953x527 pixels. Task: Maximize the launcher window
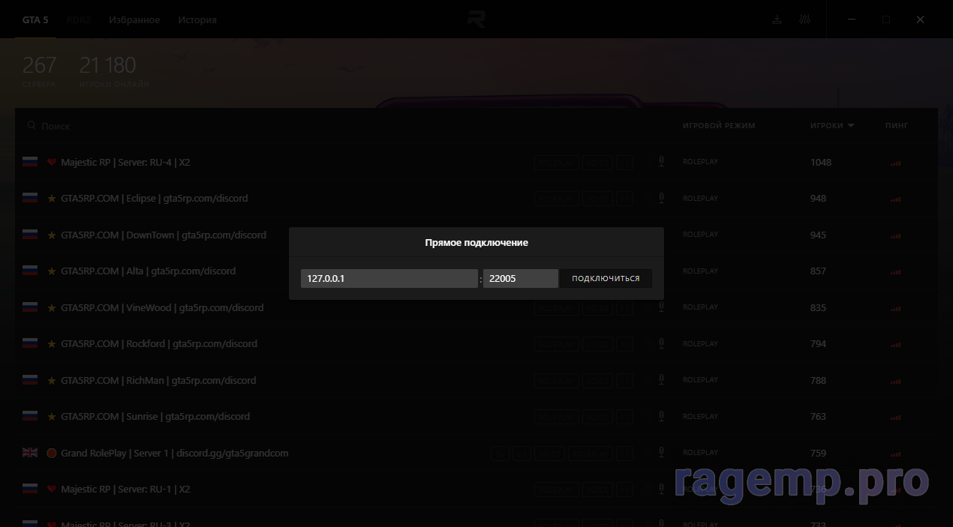click(886, 19)
